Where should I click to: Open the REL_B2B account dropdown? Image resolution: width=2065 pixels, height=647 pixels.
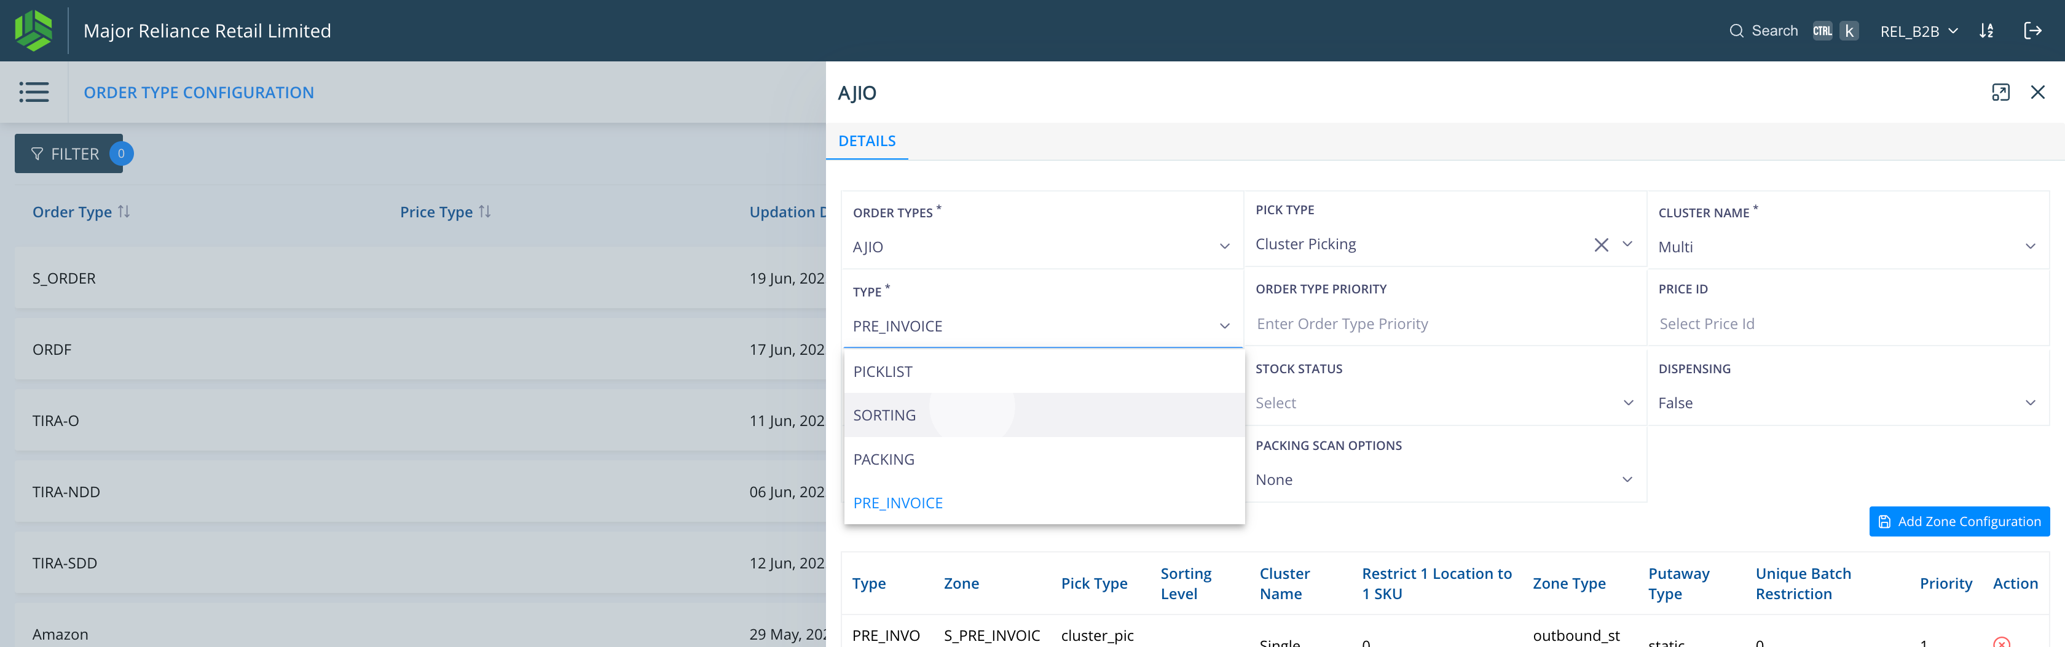(x=1918, y=31)
